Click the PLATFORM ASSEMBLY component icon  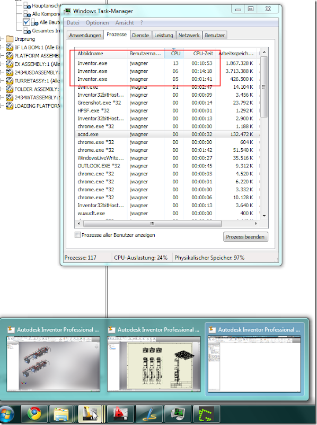pyautogui.click(x=10, y=56)
